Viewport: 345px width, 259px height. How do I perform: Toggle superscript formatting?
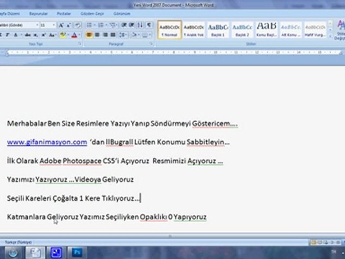[x=43, y=35]
